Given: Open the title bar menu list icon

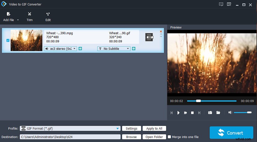Looking at the screenshot, I should pyautogui.click(x=229, y=4).
